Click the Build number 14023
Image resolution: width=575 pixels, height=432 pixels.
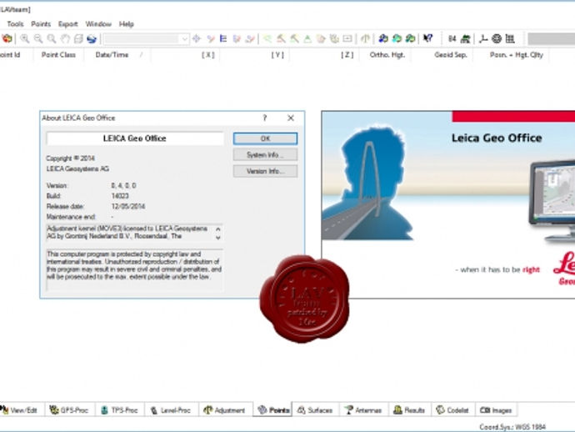click(x=120, y=196)
